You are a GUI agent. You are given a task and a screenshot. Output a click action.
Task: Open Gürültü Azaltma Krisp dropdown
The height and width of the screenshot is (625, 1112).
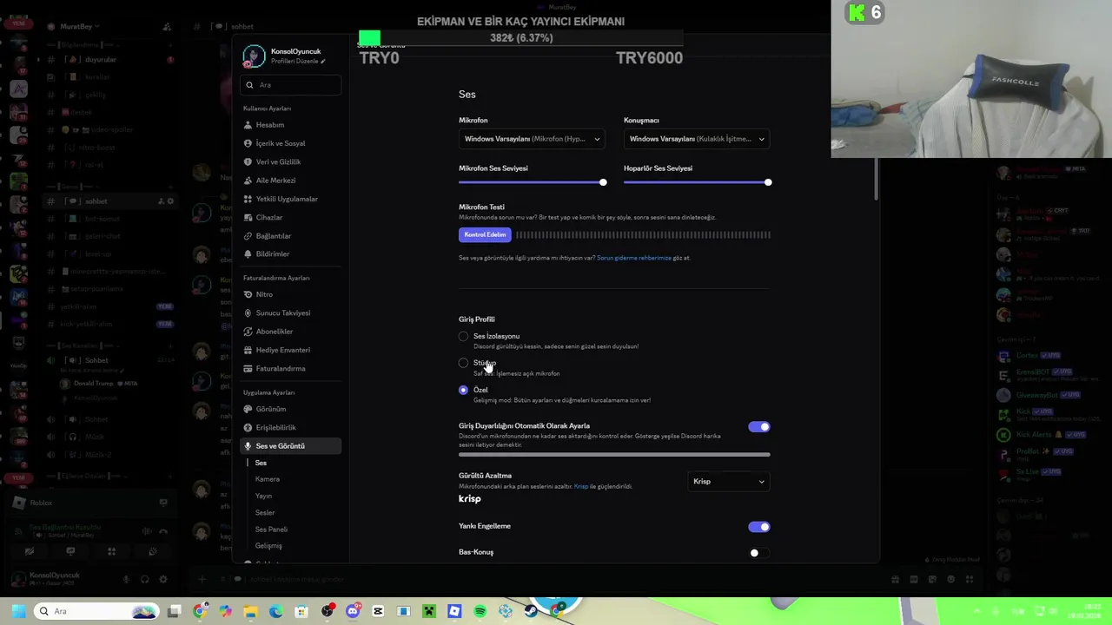coord(729,482)
